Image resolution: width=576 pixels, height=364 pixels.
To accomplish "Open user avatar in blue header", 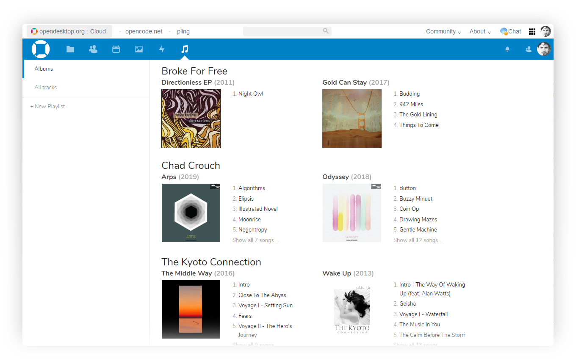I will click(x=544, y=49).
